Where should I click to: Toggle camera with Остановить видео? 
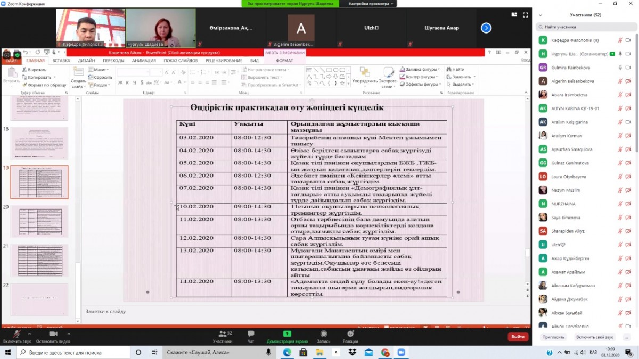coord(53,336)
